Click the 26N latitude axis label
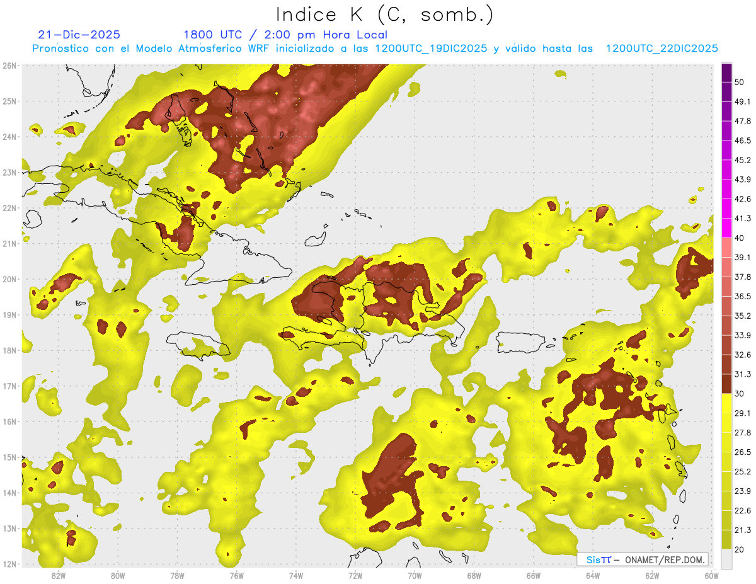Screen dimensions: 756x584 [9, 66]
